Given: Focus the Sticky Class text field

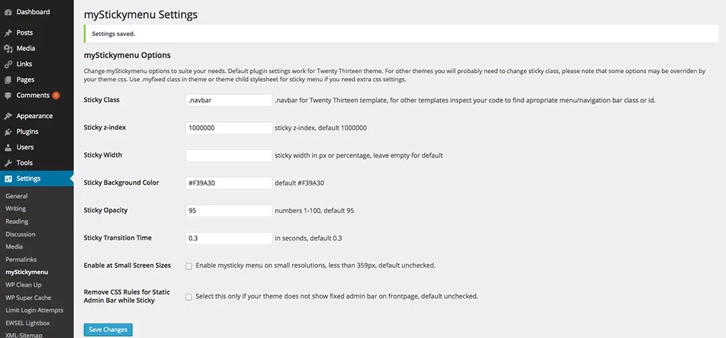Looking at the screenshot, I should (228, 100).
